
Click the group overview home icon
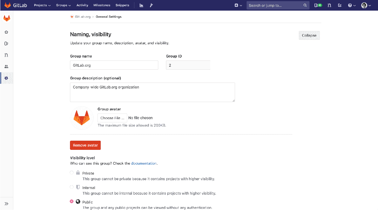[x=6, y=32]
